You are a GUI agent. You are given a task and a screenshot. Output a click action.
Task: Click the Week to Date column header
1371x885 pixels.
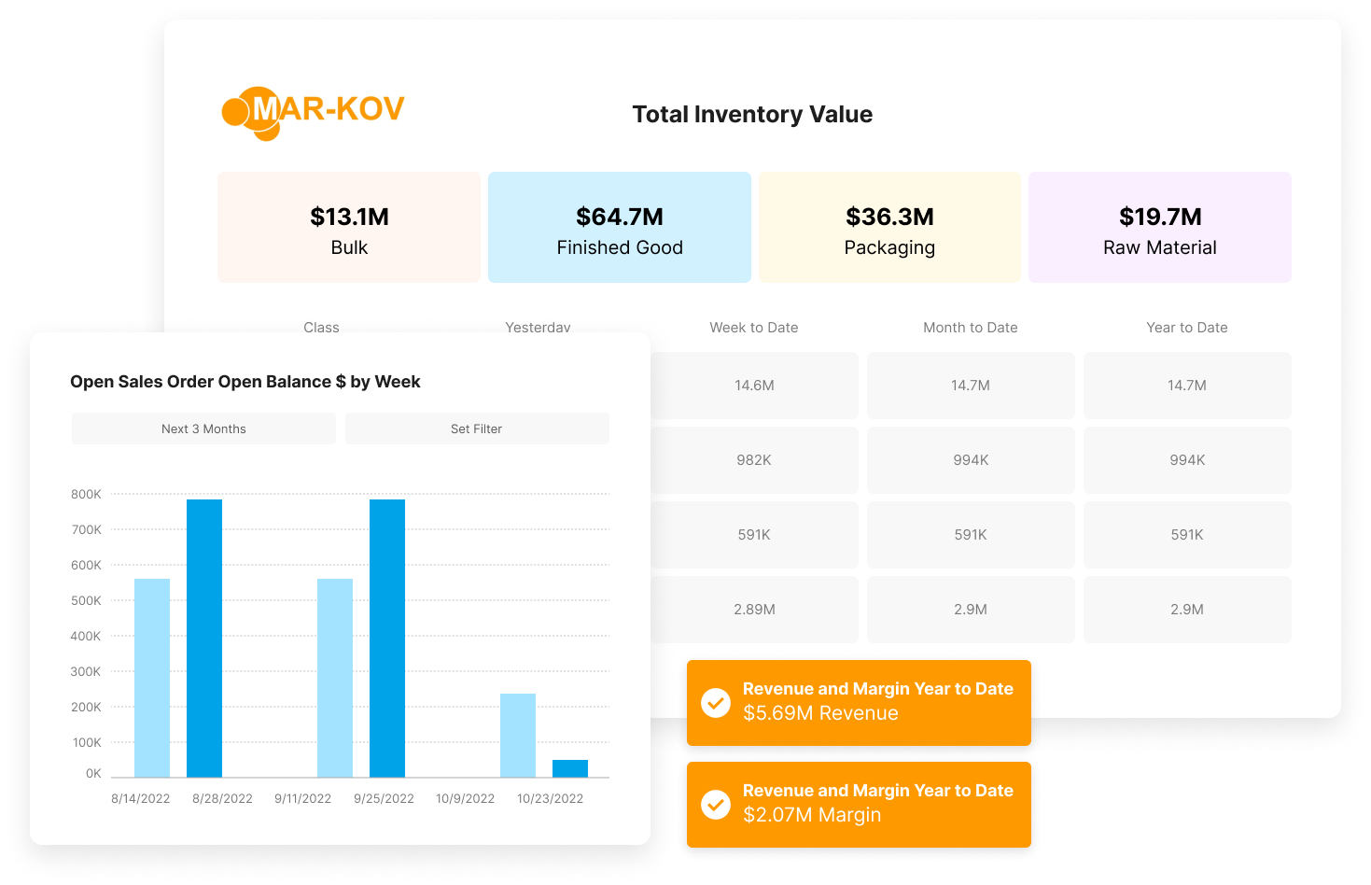coord(753,328)
